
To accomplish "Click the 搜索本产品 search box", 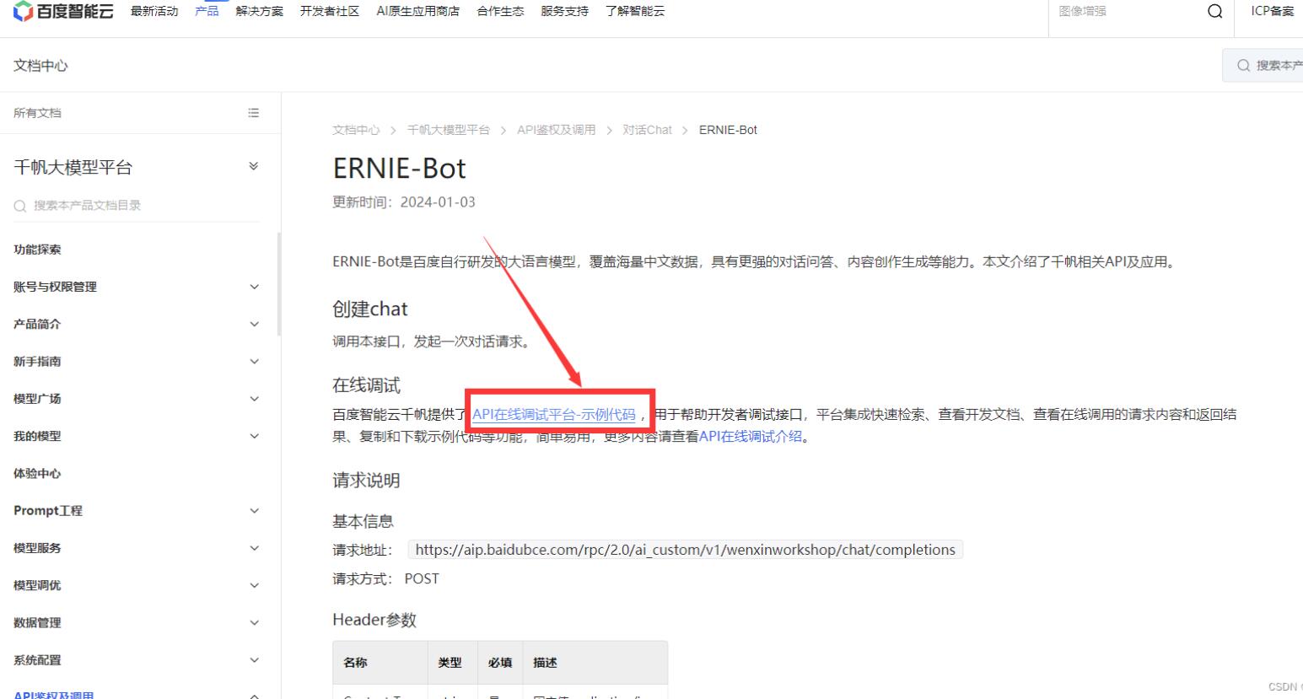I will coord(1263,65).
